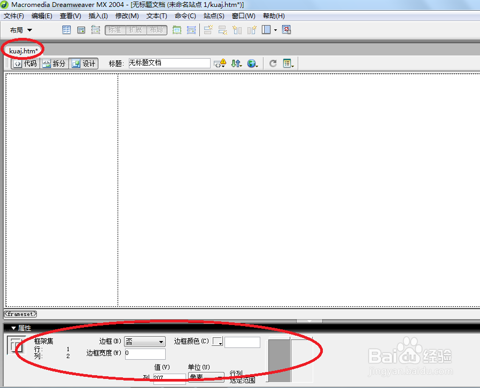Click the 列 value field showing 207
The width and height of the screenshot is (480, 388).
pyautogui.click(x=169, y=378)
